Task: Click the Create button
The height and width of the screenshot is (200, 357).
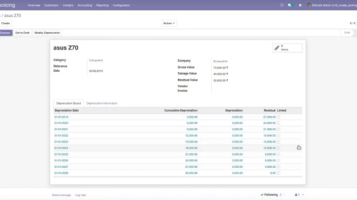Action: [x=5, y=23]
